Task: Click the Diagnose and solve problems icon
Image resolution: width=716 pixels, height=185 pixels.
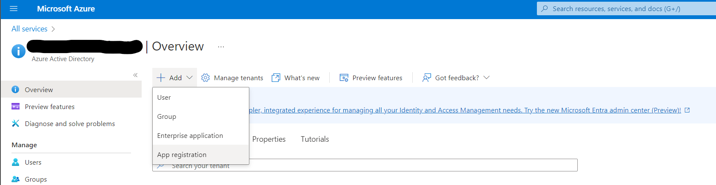Action: coord(16,123)
